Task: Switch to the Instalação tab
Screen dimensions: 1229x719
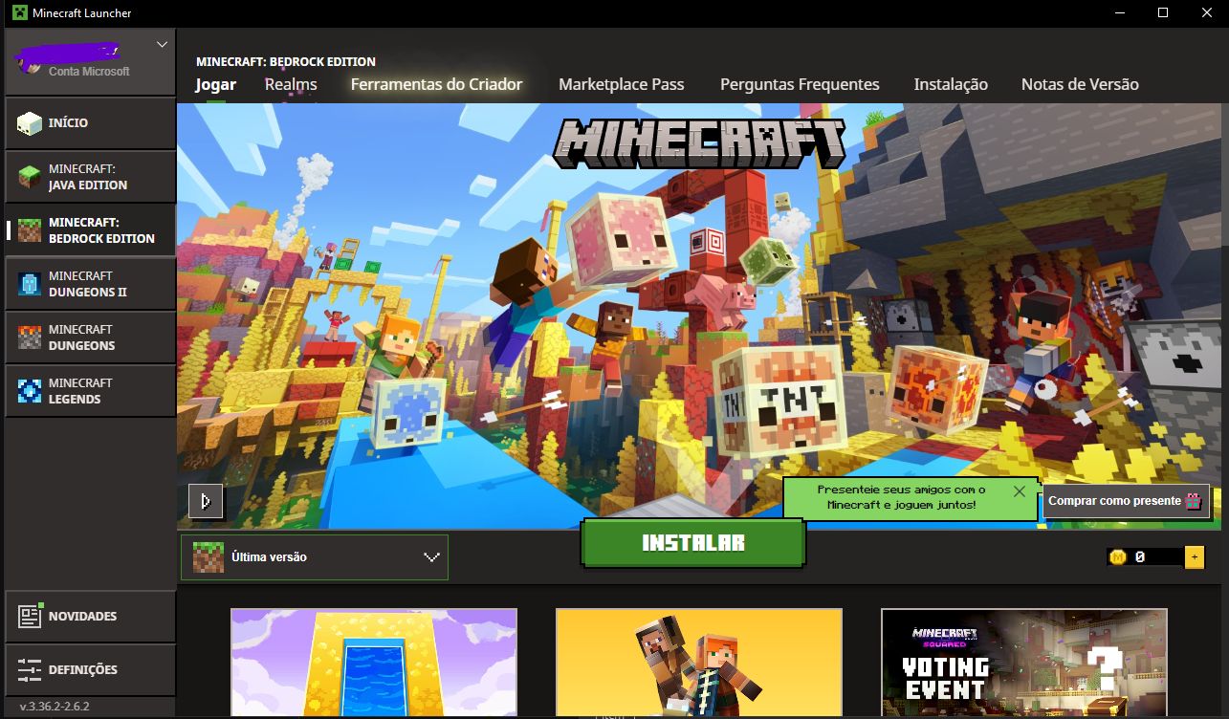Action: point(951,84)
